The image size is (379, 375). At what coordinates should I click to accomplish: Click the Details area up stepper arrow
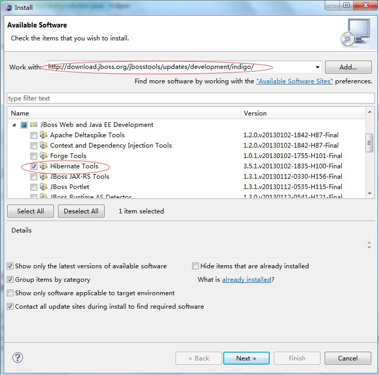[x=369, y=243]
